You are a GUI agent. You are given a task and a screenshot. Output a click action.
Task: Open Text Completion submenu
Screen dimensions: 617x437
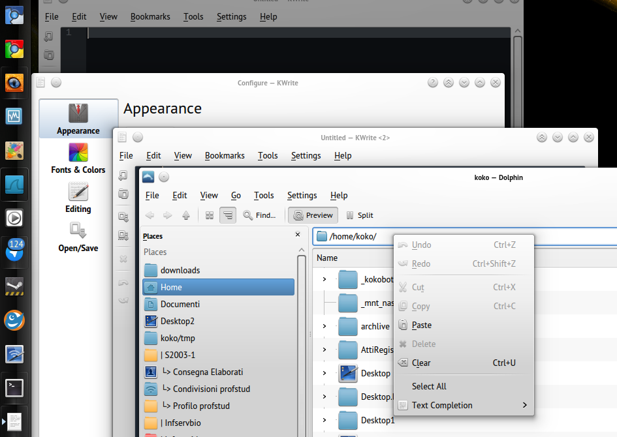click(x=464, y=405)
